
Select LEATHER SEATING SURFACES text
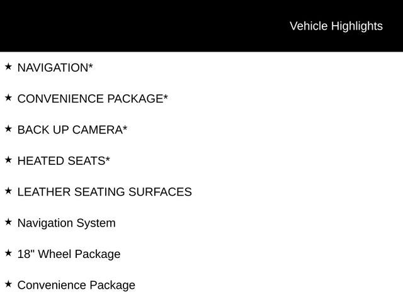click(105, 192)
